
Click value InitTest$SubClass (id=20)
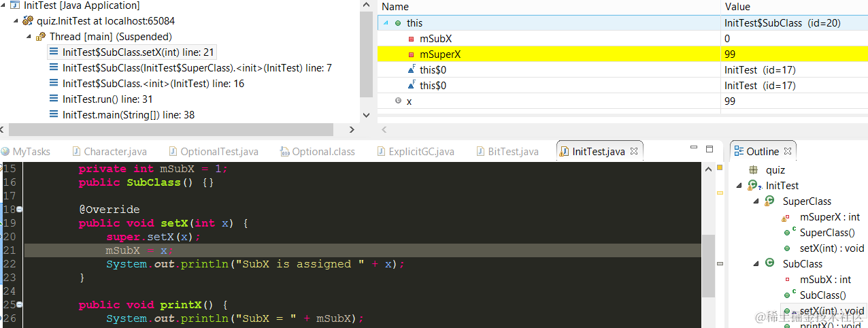pos(782,23)
